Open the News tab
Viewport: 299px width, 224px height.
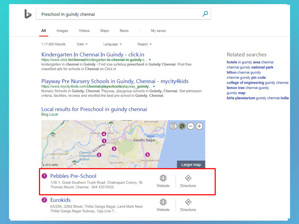point(124,31)
